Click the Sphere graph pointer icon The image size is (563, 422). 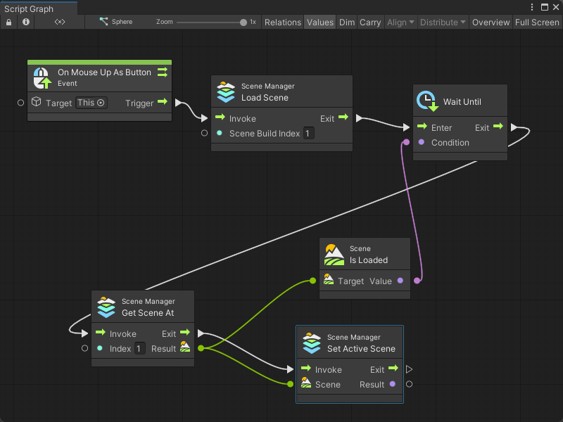[103, 22]
